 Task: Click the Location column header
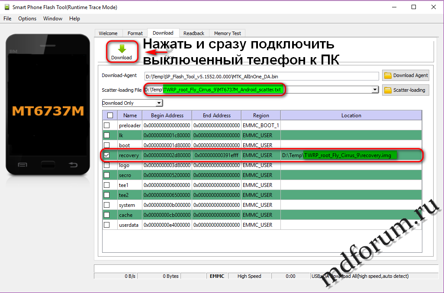coord(351,116)
